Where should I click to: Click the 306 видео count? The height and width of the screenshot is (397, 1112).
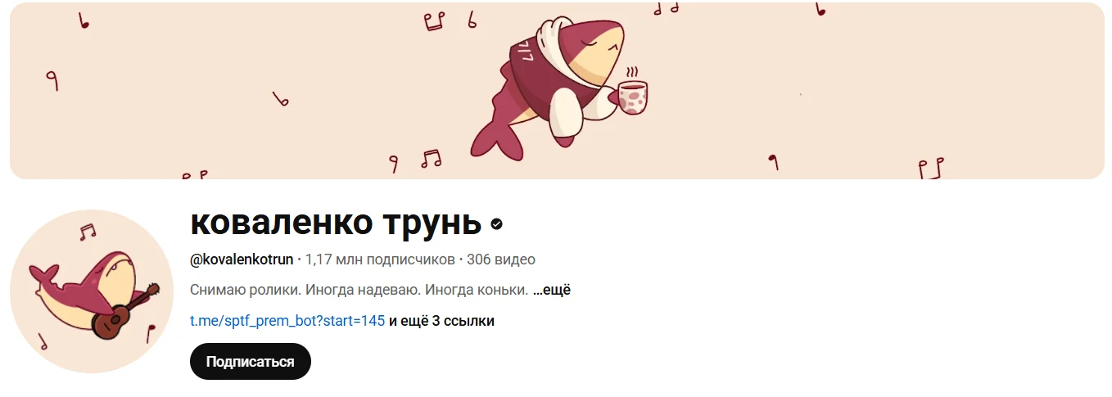501,259
